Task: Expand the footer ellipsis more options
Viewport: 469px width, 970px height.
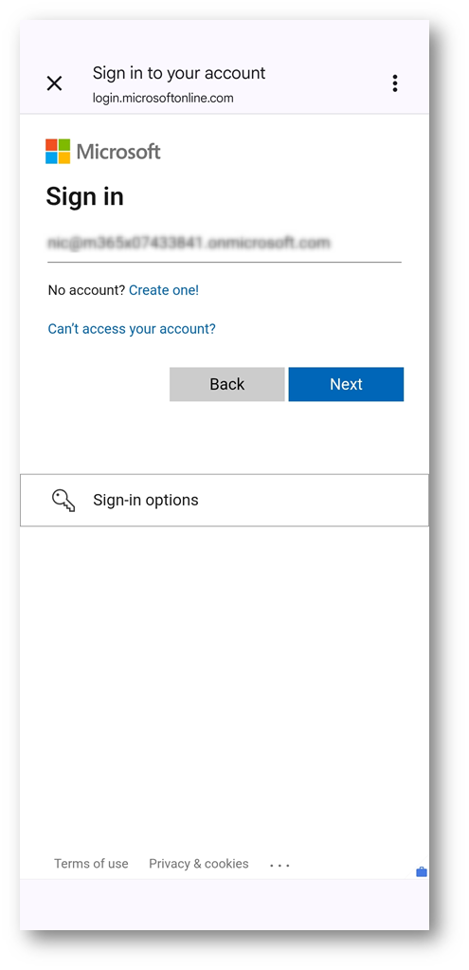Action: 280,865
